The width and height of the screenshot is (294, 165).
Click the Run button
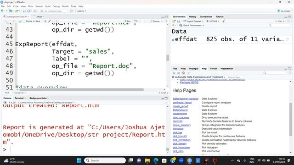tap(127, 21)
